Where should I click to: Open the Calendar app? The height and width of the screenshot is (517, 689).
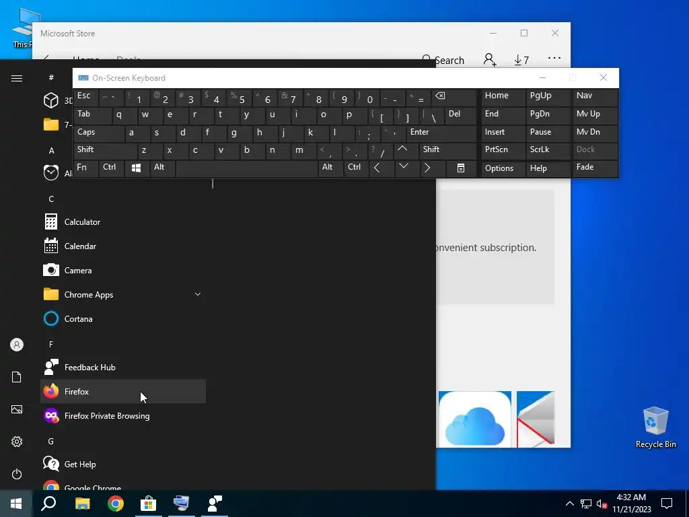click(x=123, y=246)
